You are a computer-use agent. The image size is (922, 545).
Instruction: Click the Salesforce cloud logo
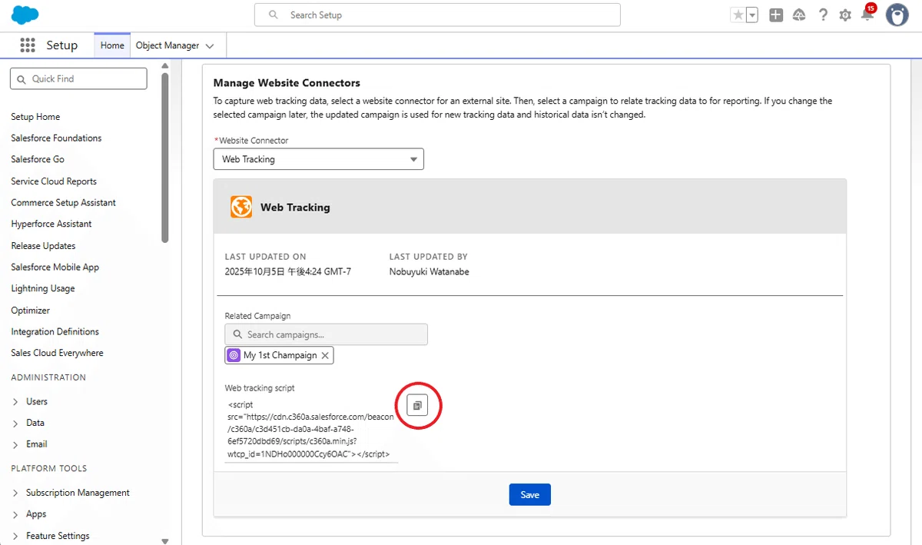pos(25,15)
